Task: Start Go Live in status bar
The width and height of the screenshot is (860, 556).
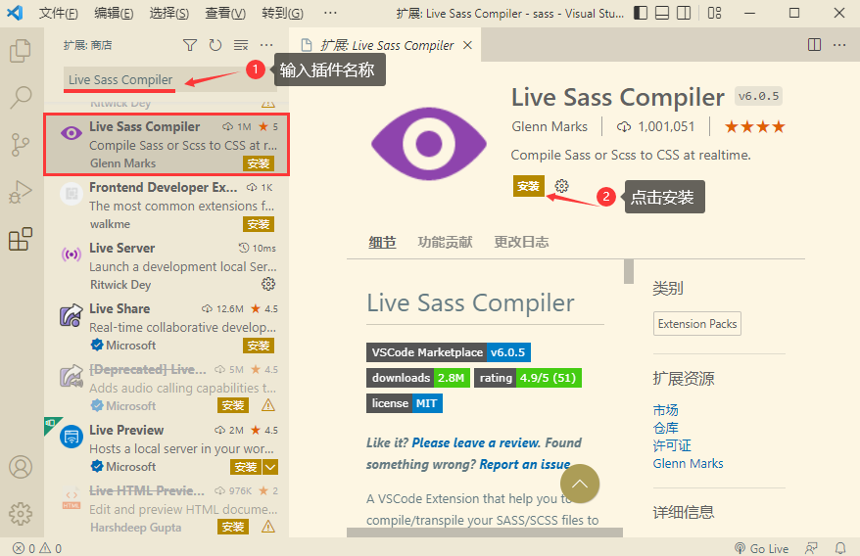Action: coord(761,548)
